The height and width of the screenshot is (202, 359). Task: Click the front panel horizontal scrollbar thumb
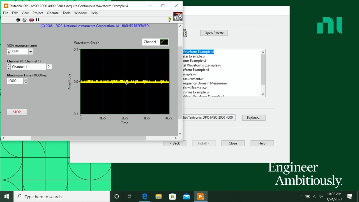[x=88, y=138]
